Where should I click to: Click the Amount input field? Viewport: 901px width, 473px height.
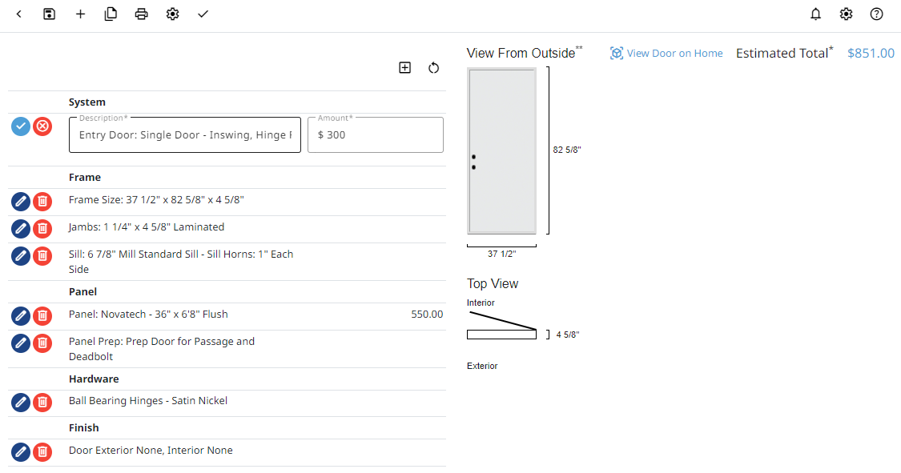coord(376,135)
